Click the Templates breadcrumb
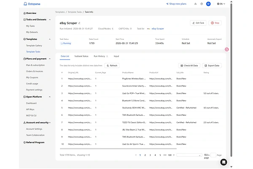Image resolution: width=253 pixels, height=169 pixels. (60, 12)
